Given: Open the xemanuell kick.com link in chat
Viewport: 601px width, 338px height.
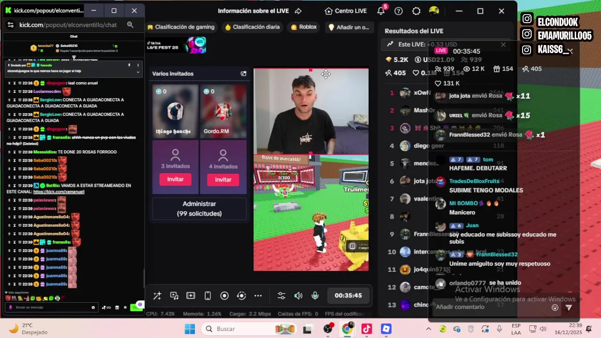Looking at the screenshot, I should click(x=59, y=192).
